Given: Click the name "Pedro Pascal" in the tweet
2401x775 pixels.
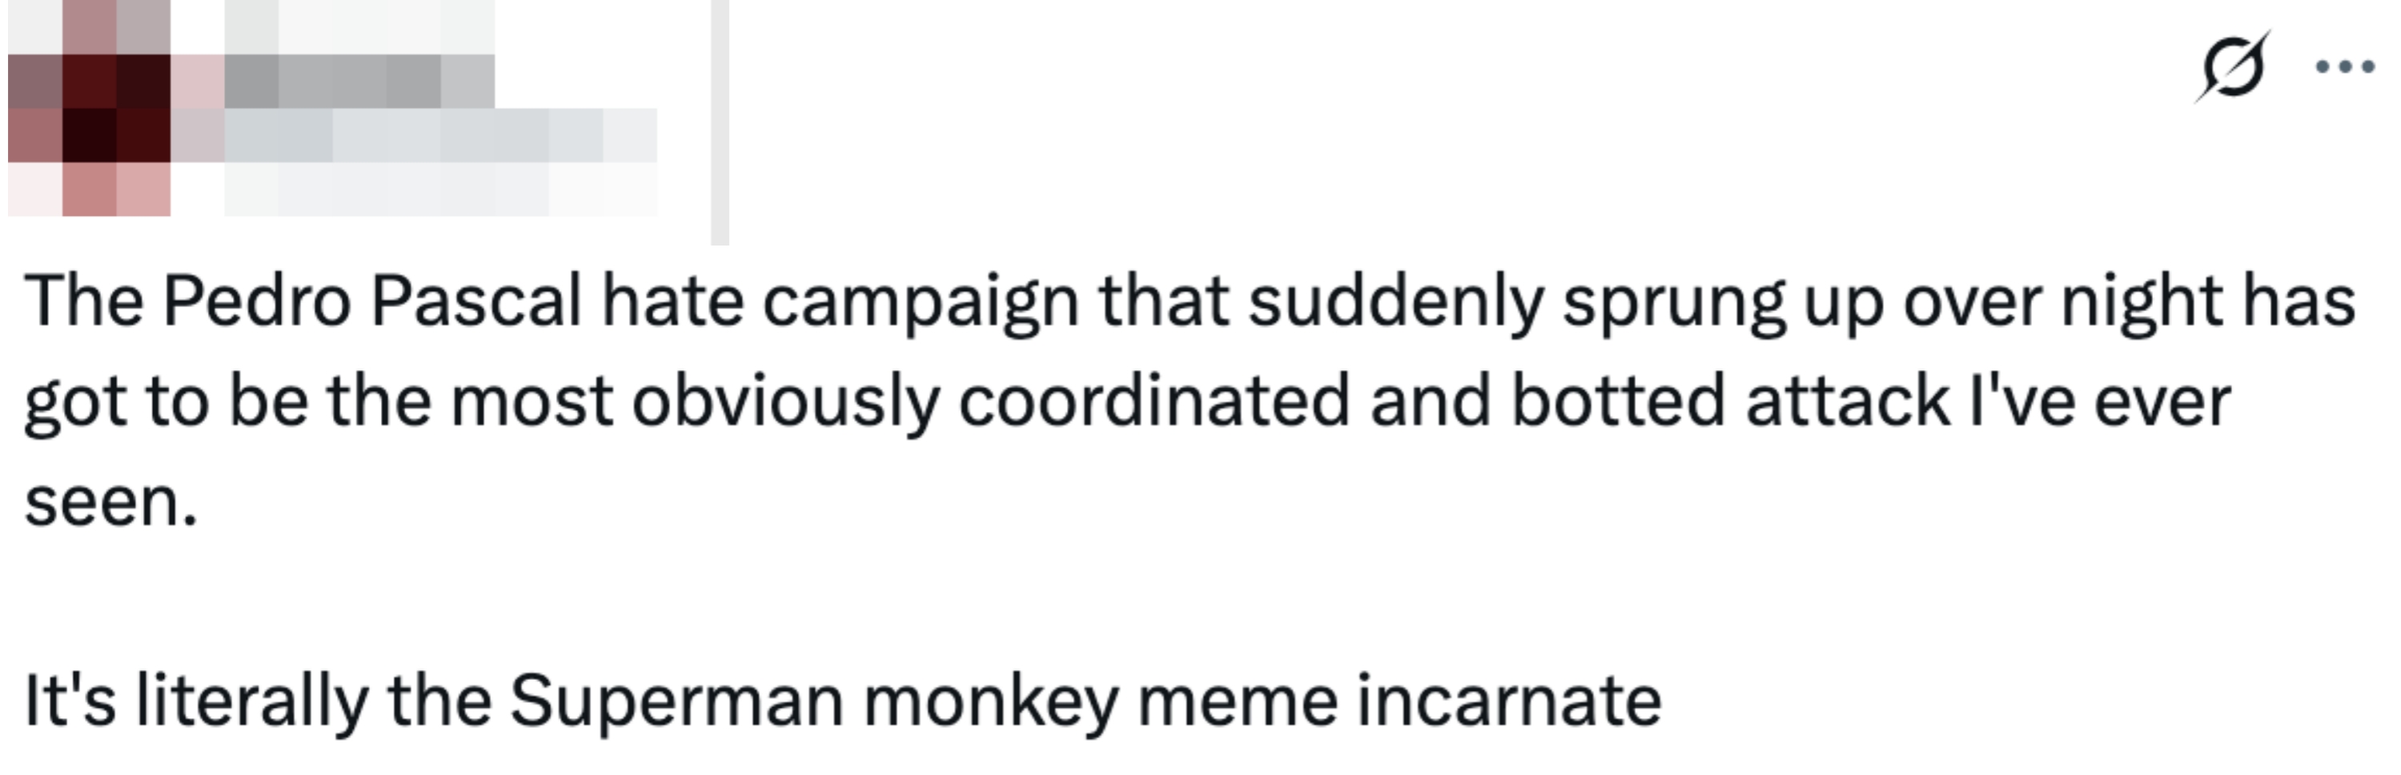Looking at the screenshot, I should coord(373,302).
